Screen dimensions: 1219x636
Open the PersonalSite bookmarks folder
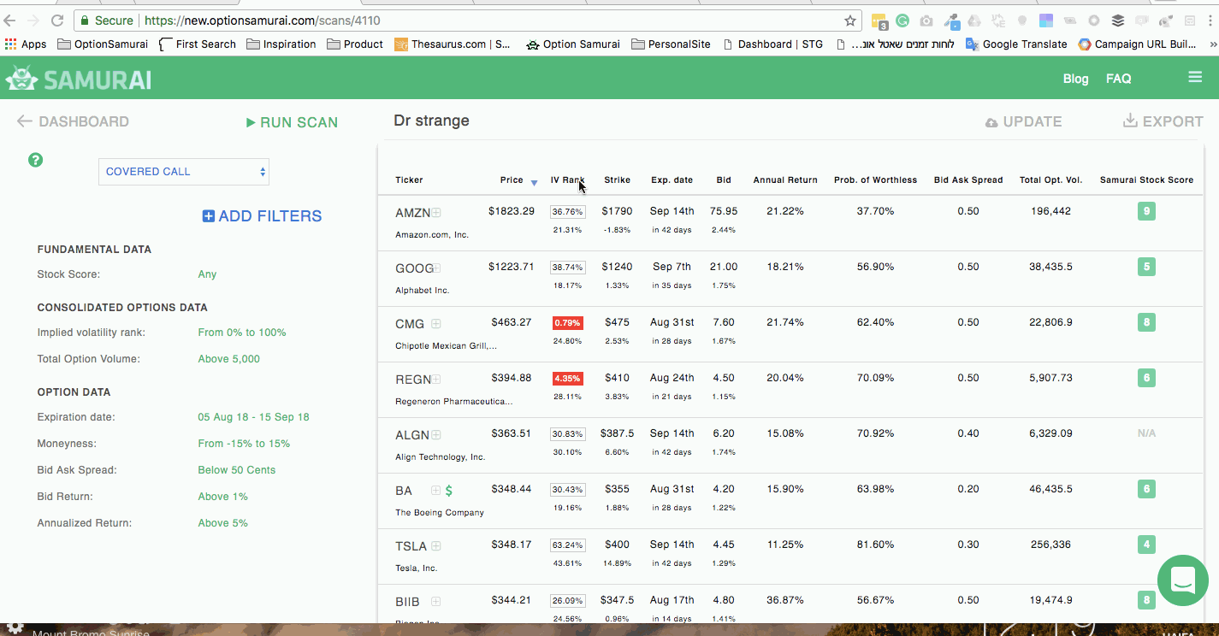click(x=671, y=44)
